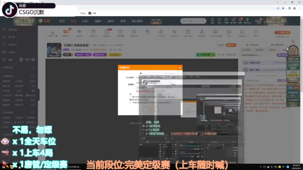Open the 5EPlay bookmark
Image resolution: width=303 pixels, height=170 pixels.
(x=83, y=13)
